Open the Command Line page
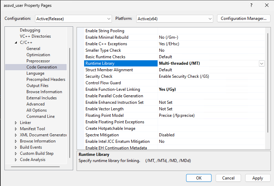 [x=41, y=116]
